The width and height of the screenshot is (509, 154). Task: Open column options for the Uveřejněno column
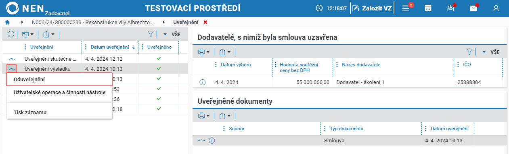[143, 47]
